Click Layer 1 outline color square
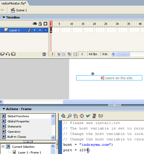This screenshot has width=144, height=154. tap(45, 30)
